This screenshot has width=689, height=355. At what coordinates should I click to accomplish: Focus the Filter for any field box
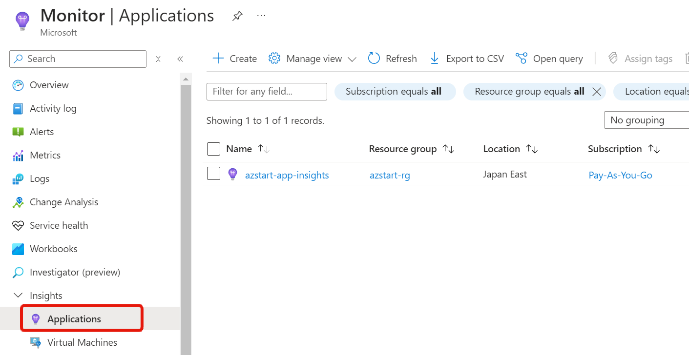click(267, 92)
